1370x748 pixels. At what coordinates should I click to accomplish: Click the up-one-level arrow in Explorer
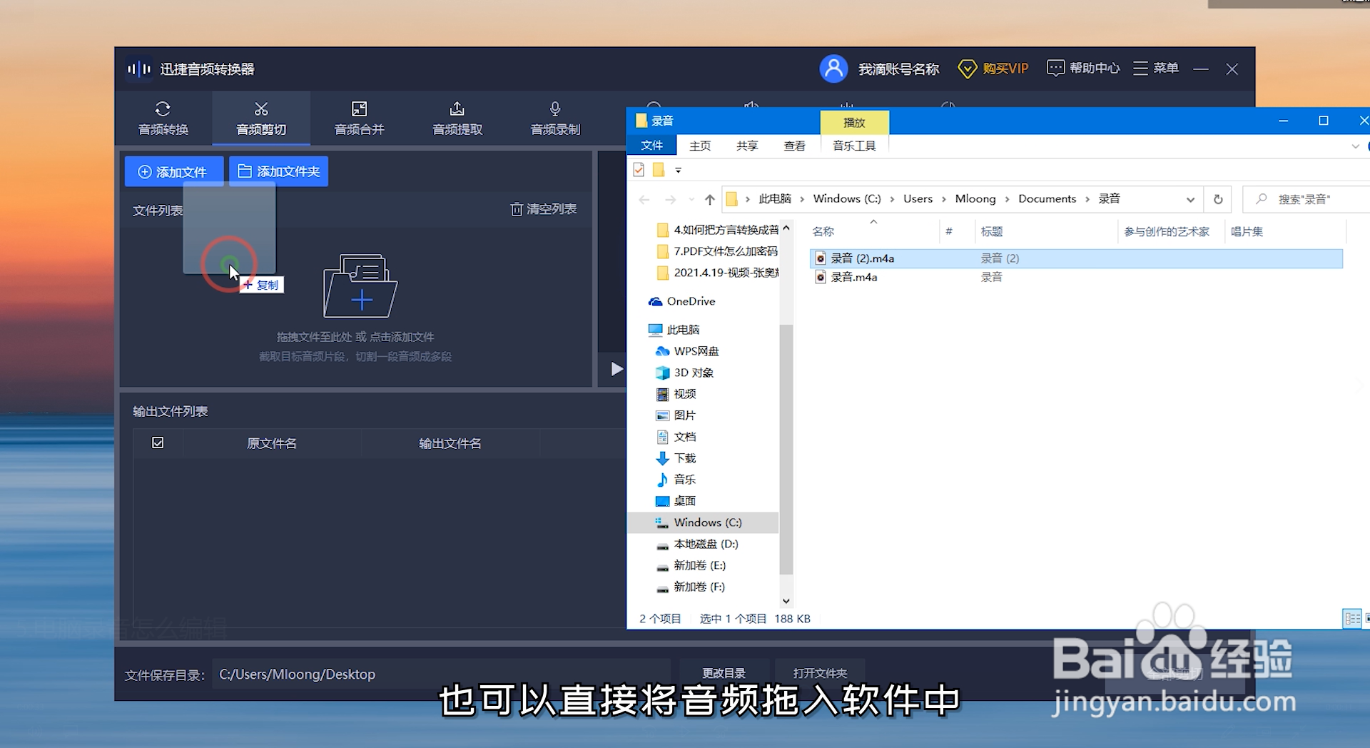709,199
